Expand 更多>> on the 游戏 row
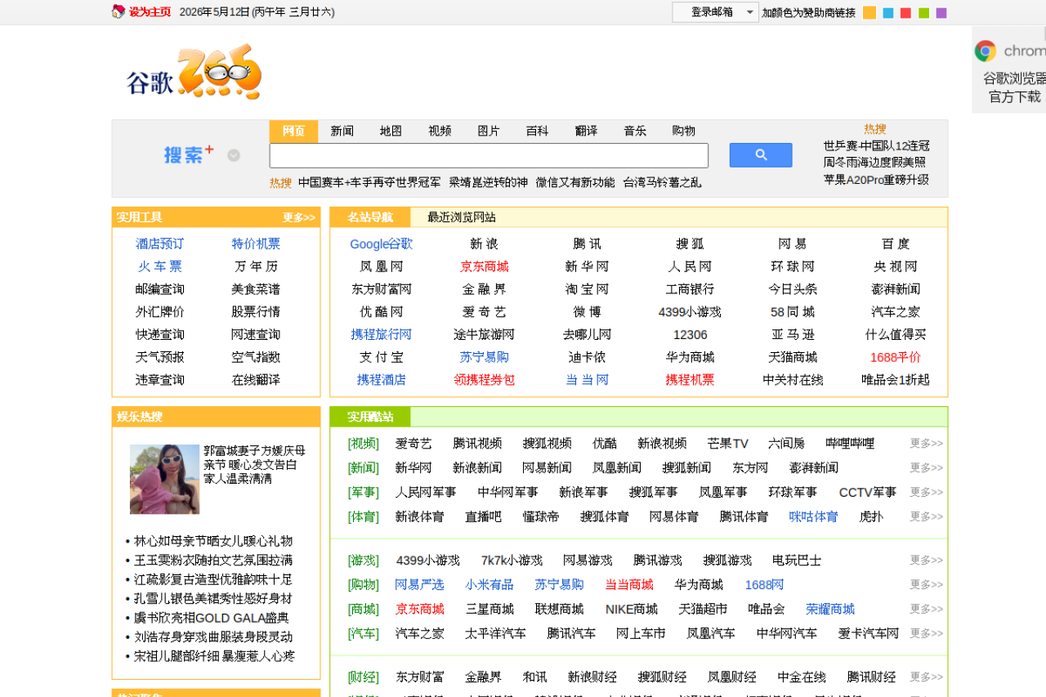The height and width of the screenshot is (697, 1046). [x=927, y=561]
